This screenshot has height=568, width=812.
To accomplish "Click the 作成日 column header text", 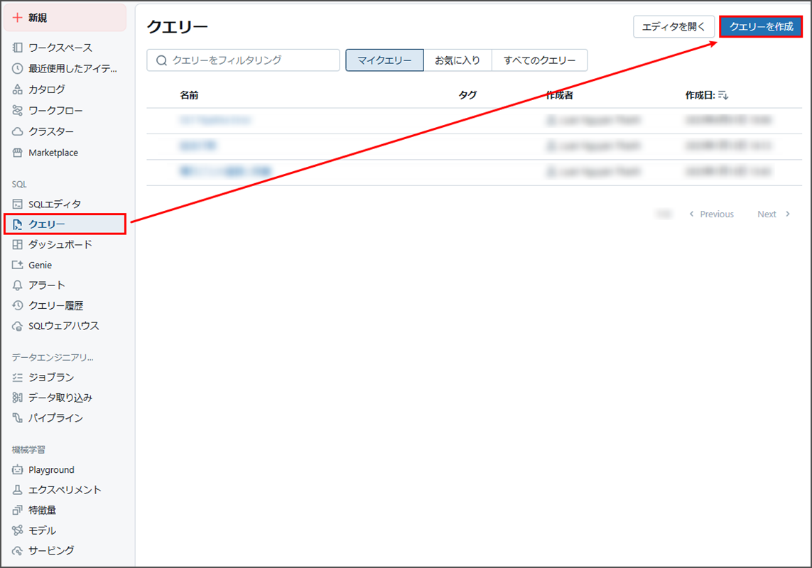I will pyautogui.click(x=700, y=95).
